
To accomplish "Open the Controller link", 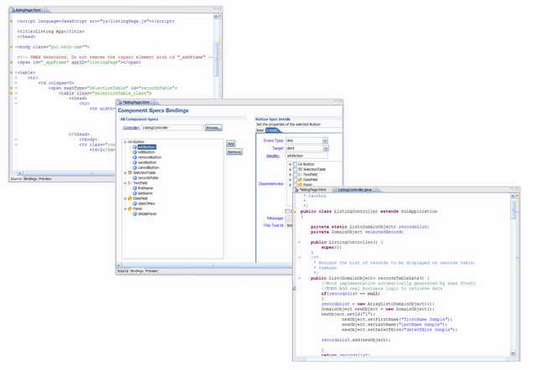I will [131, 127].
